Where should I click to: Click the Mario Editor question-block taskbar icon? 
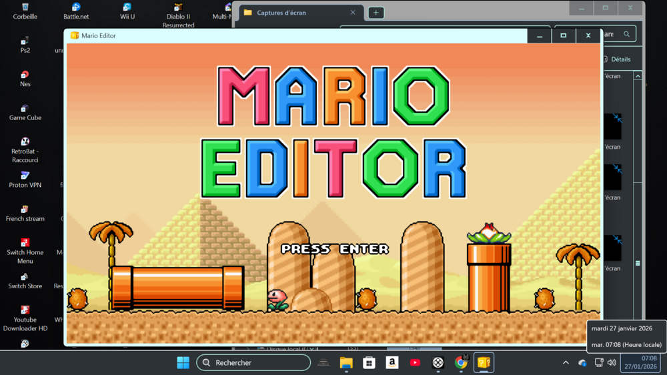point(484,362)
